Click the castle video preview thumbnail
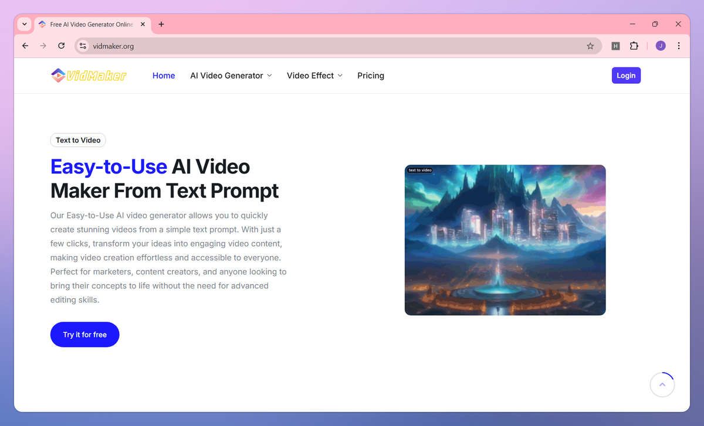This screenshot has width=704, height=426. 505,240
